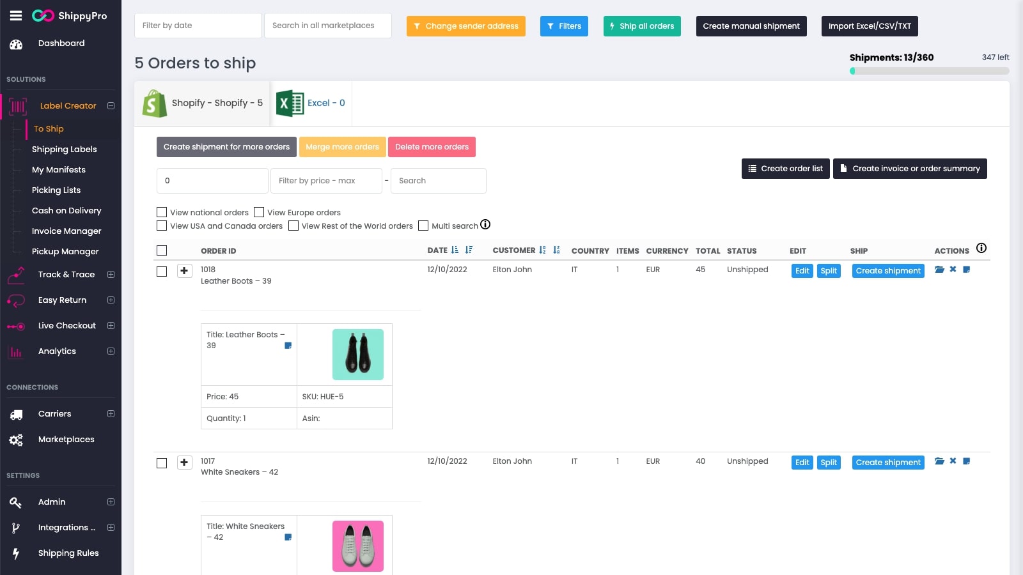Collapse Label Creator sidebar section
This screenshot has width=1023, height=575.
111,106
